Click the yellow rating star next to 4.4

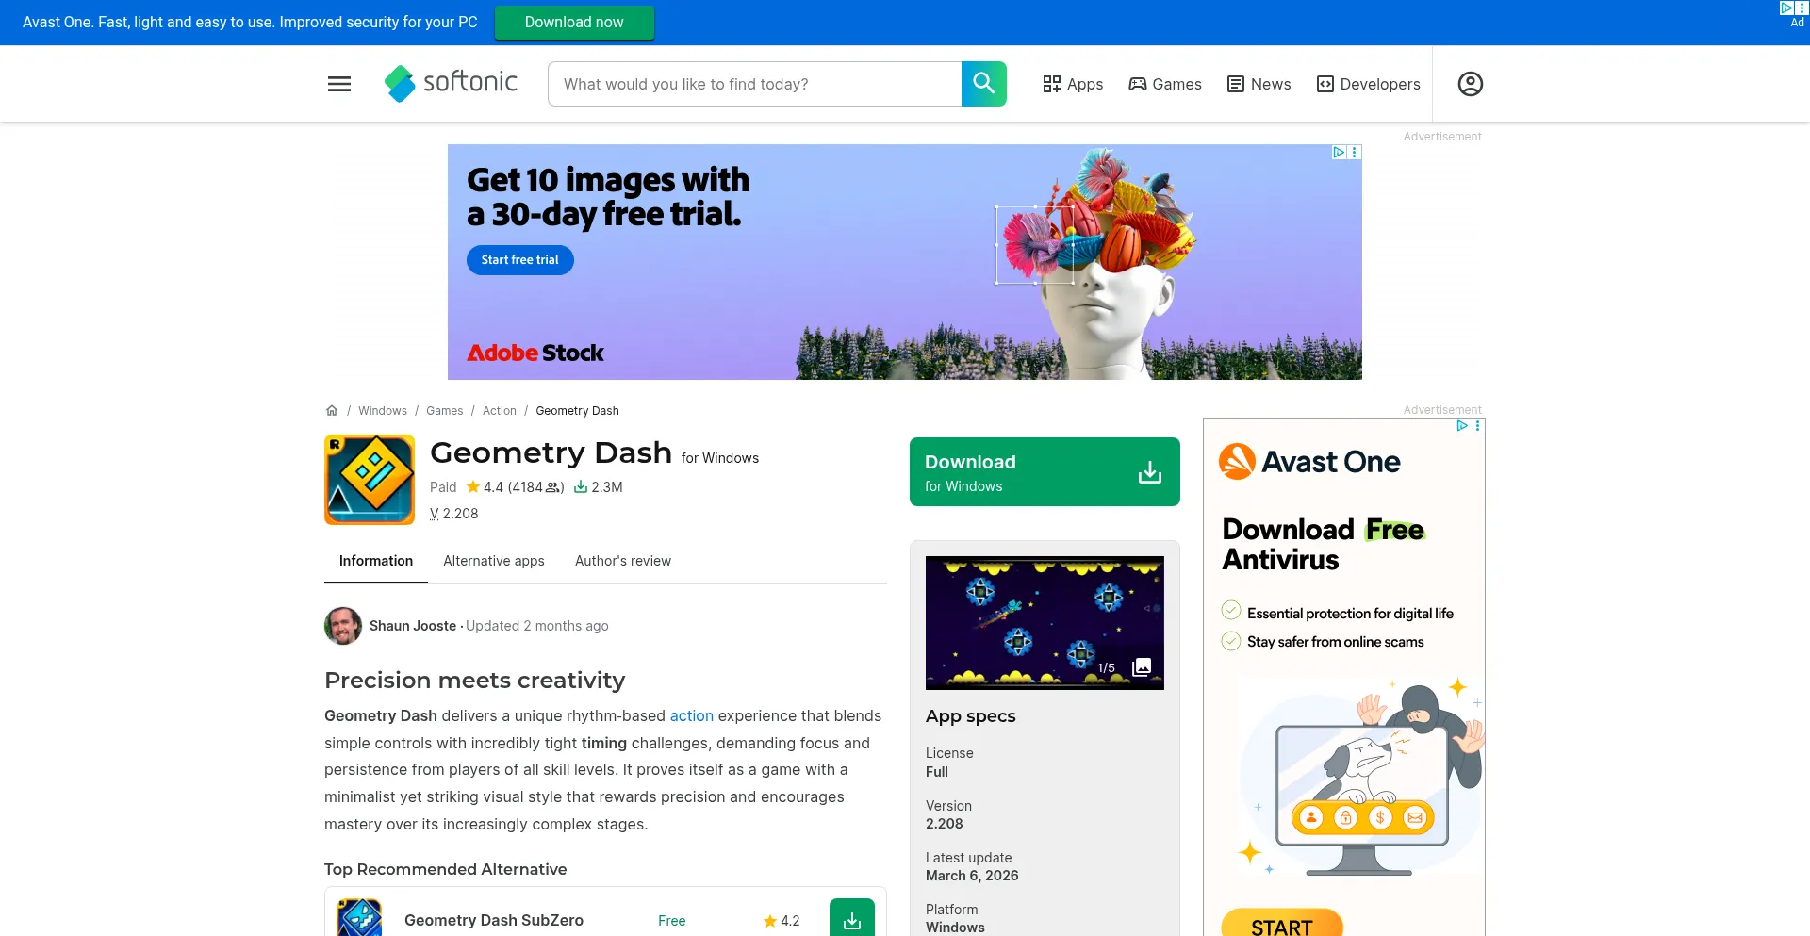point(473,486)
